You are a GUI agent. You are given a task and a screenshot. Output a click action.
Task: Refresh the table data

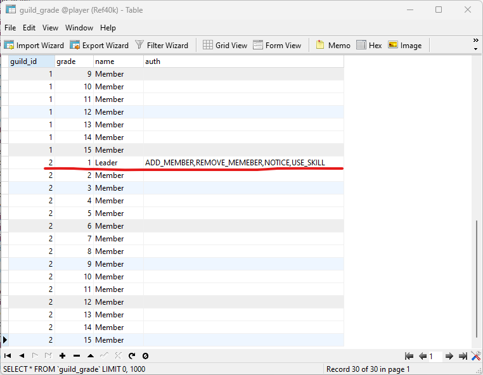tap(132, 356)
